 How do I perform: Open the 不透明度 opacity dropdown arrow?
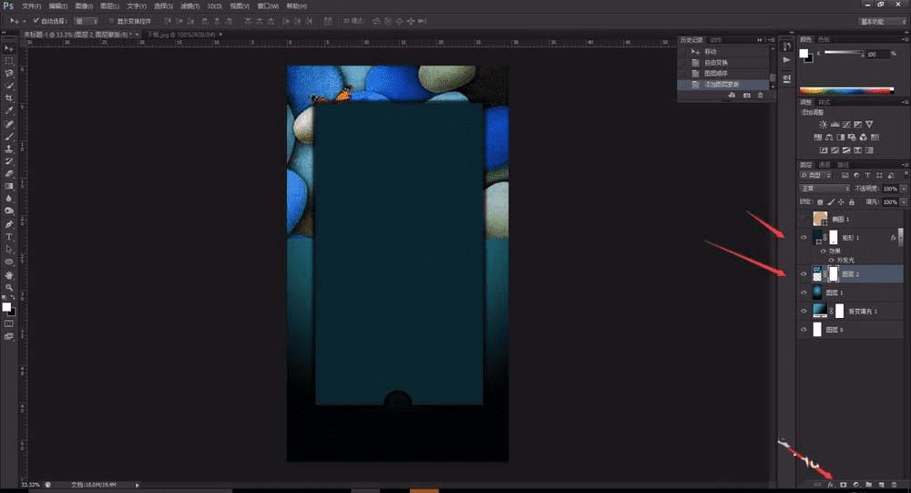(x=904, y=189)
